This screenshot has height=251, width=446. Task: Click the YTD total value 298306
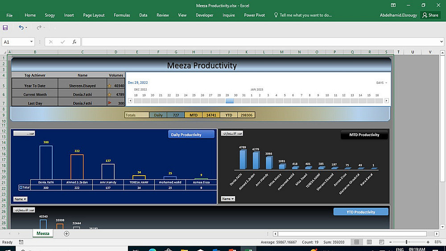tap(246, 115)
